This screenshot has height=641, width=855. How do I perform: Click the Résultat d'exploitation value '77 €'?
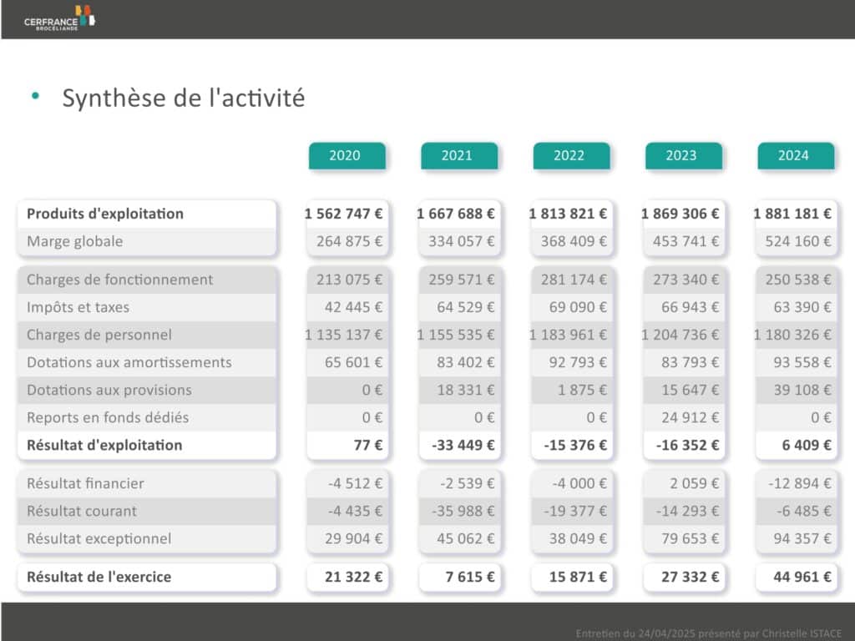(368, 446)
